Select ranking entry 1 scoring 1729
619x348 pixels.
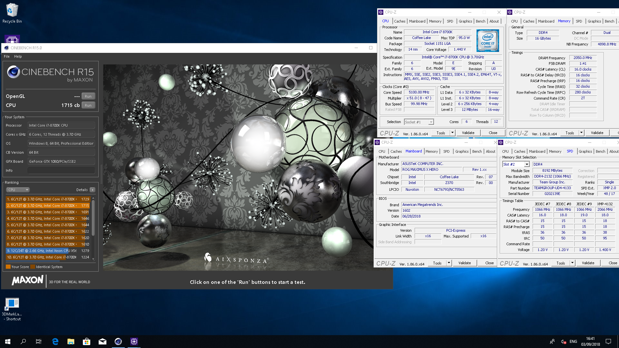[x=48, y=199]
